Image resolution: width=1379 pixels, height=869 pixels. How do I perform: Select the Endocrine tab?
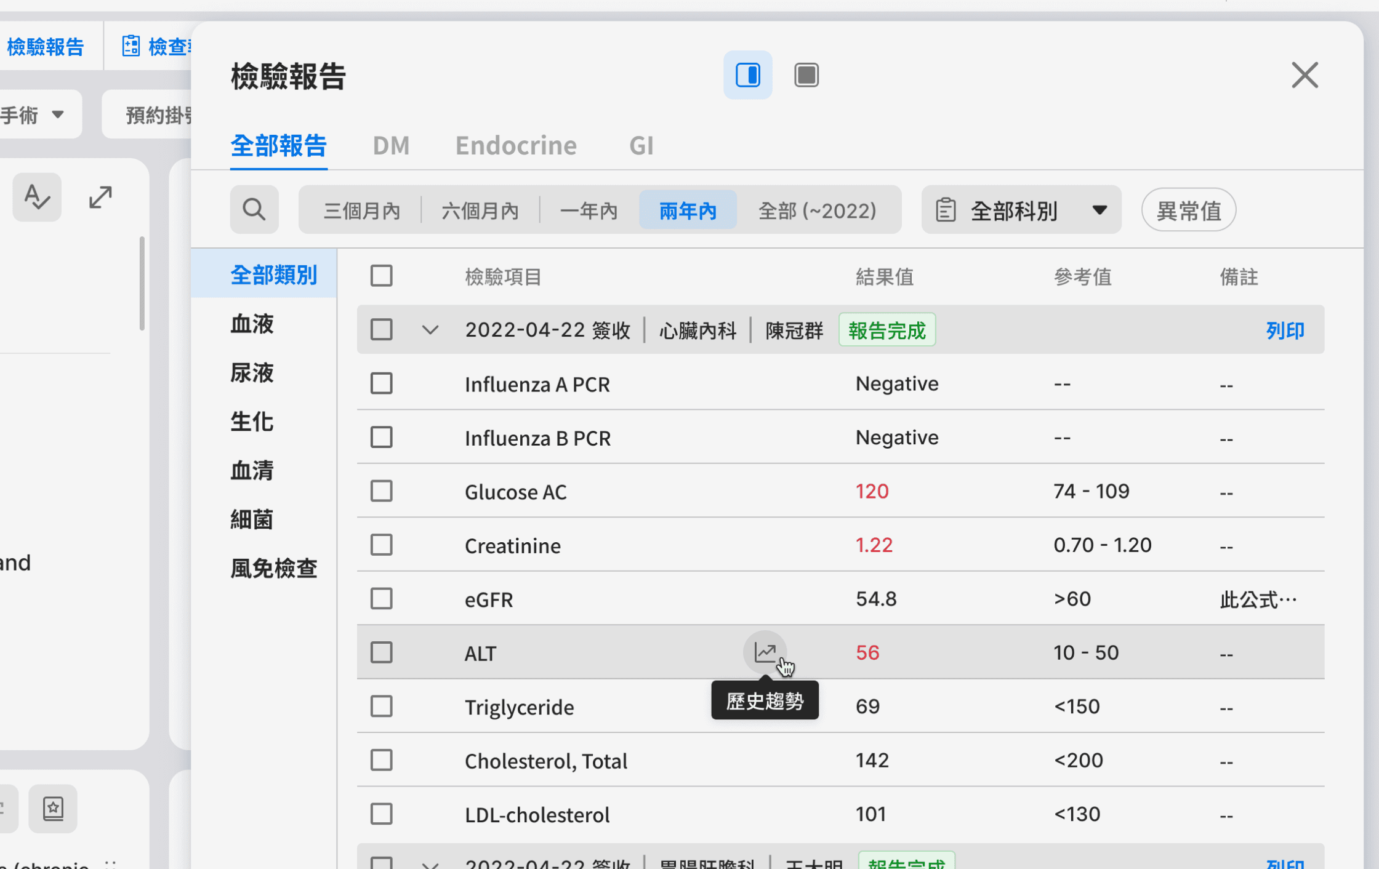tap(516, 146)
